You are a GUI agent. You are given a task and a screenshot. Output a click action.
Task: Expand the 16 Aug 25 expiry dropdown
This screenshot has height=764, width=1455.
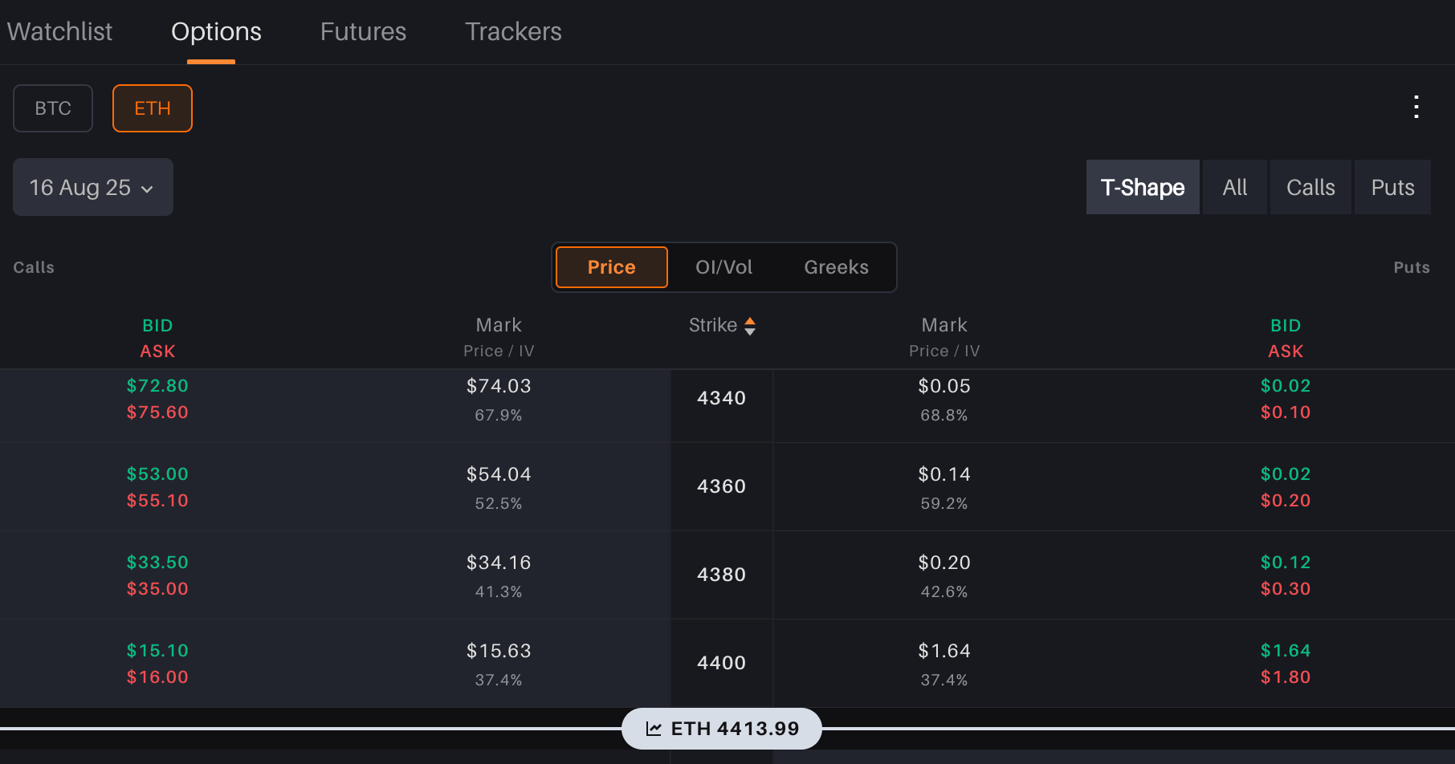(92, 187)
